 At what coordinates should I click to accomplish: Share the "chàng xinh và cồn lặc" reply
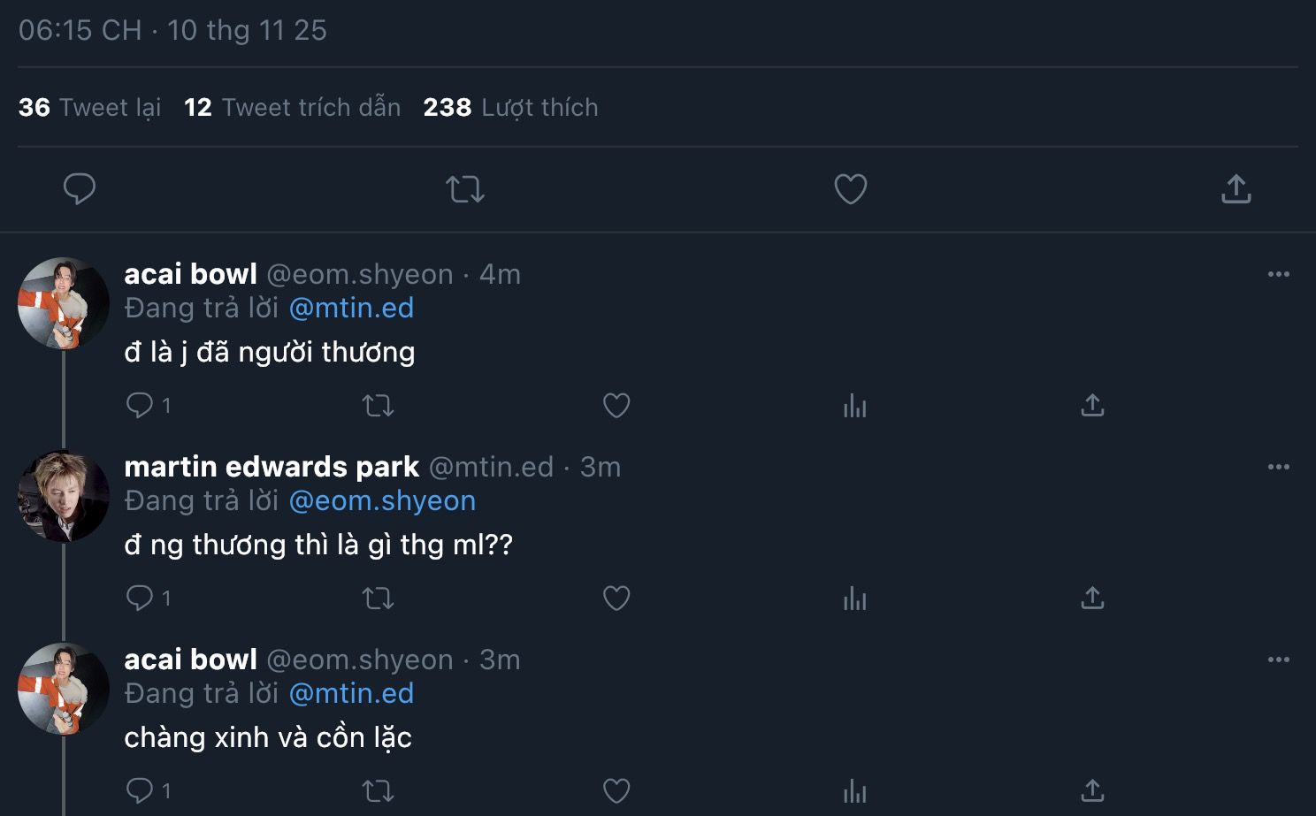pos(1092,790)
